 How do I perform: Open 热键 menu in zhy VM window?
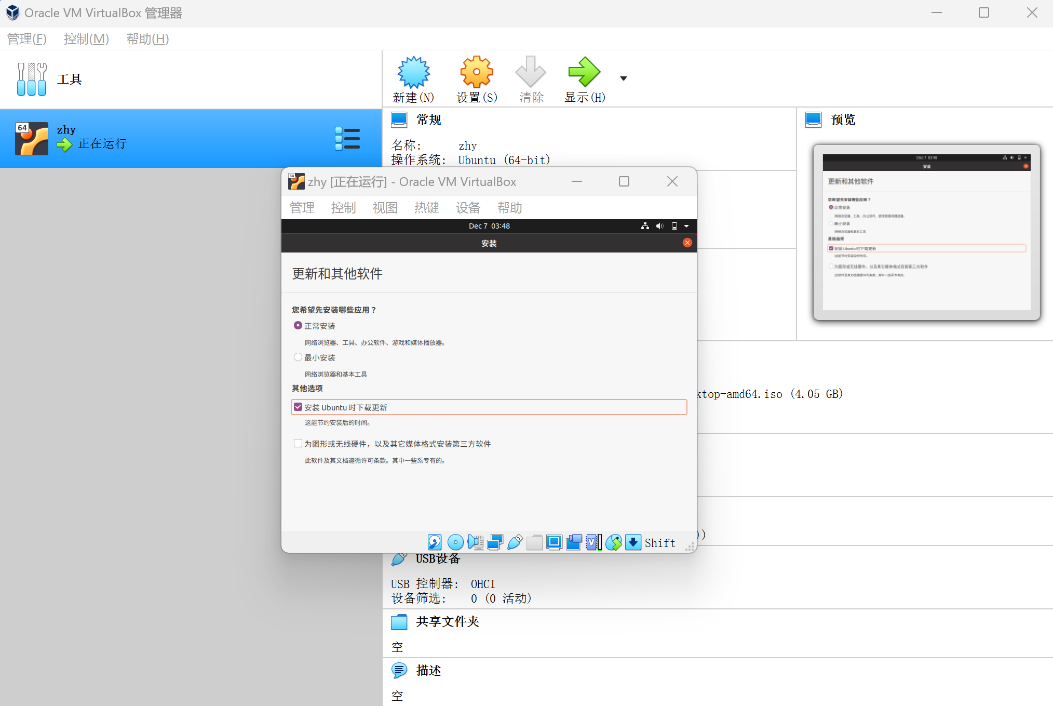pyautogui.click(x=427, y=208)
